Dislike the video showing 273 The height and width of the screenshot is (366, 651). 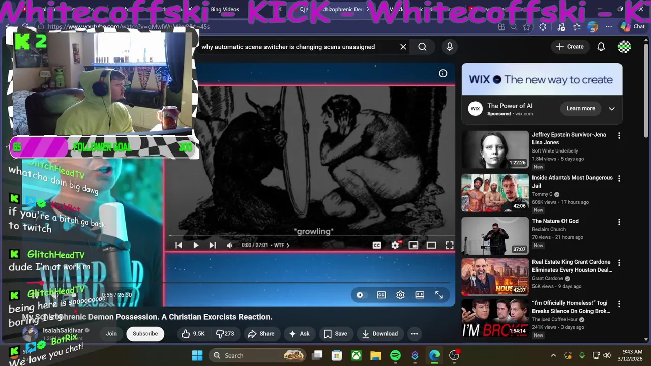[x=225, y=334]
